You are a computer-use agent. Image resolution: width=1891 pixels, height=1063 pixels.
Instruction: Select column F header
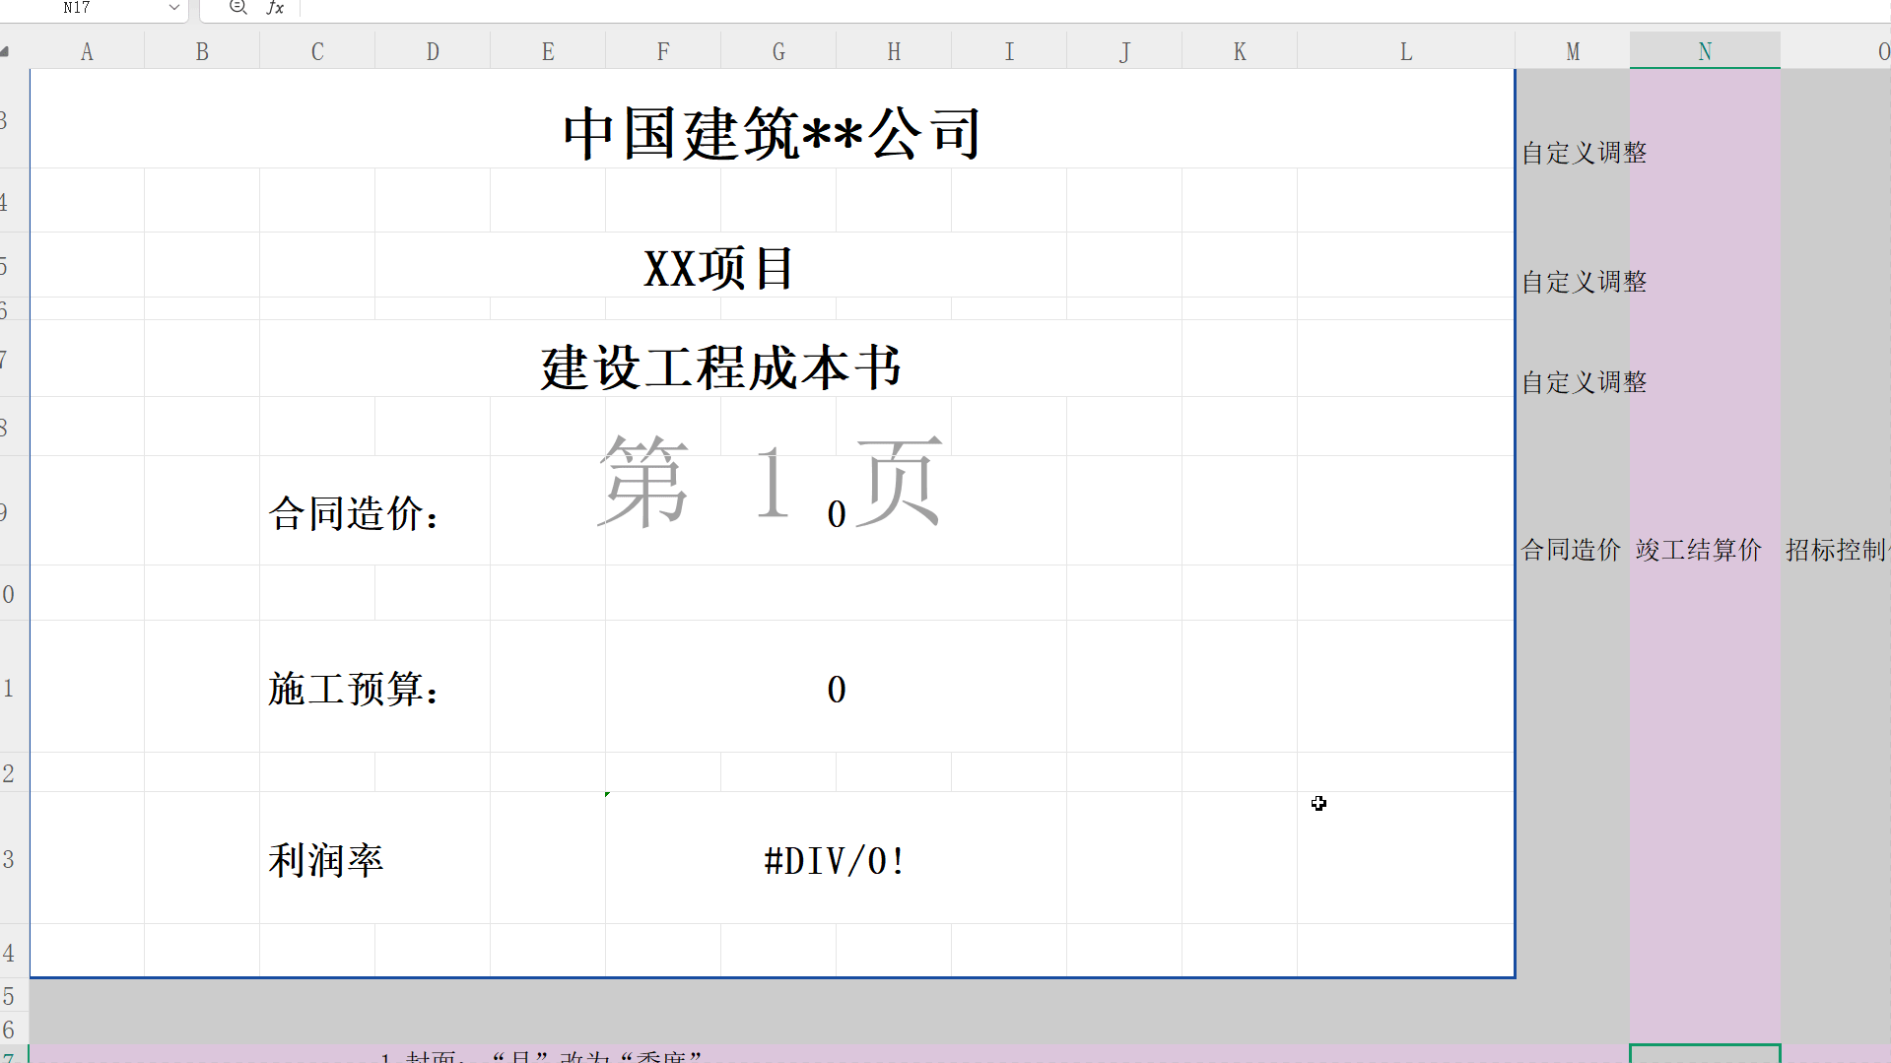[663, 51]
